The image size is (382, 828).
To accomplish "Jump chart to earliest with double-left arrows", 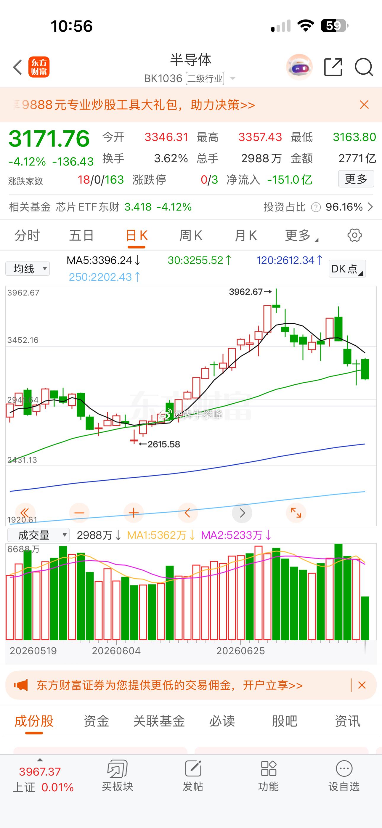I will [x=25, y=513].
